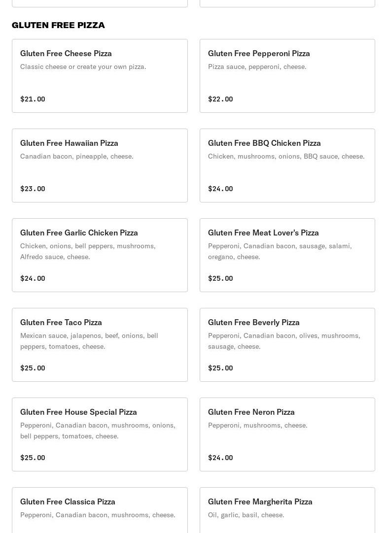387x533 pixels.
Task: Select the Gluten Free Neron Pizza
Action: pos(287,435)
